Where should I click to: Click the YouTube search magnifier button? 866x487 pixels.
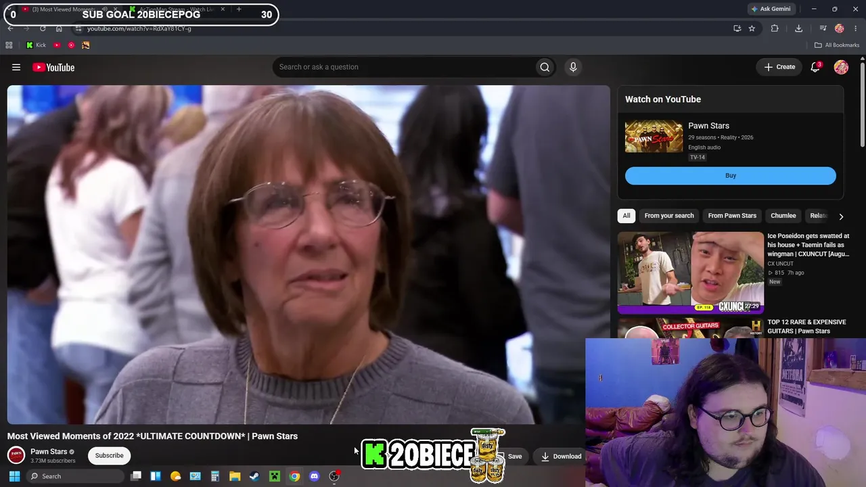click(545, 67)
